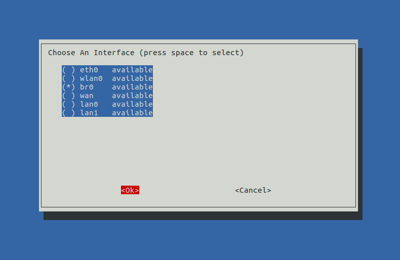400x260 pixels.
Task: Click the 'available' text in the eth0 row
Action: 132,70
